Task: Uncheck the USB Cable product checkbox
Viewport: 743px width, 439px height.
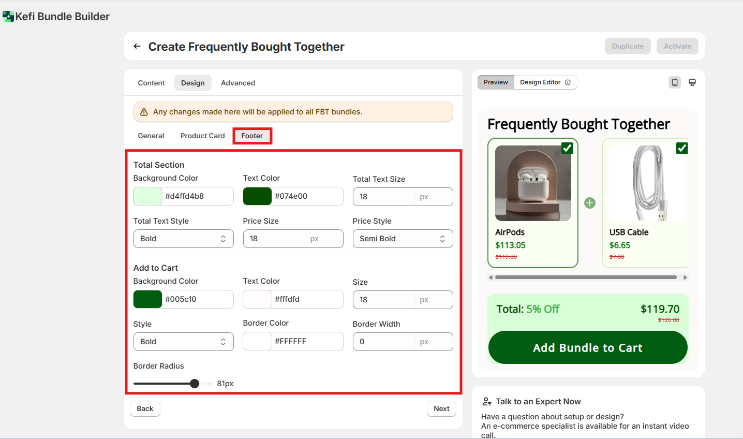Action: (x=682, y=148)
